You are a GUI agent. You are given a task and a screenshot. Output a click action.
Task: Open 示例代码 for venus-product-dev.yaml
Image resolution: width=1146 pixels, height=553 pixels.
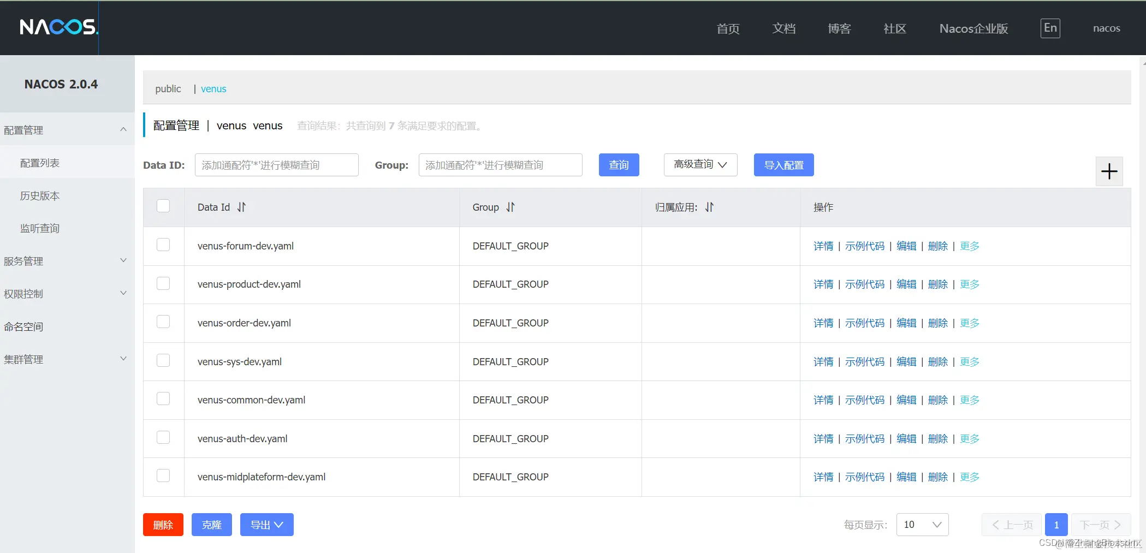coord(865,284)
